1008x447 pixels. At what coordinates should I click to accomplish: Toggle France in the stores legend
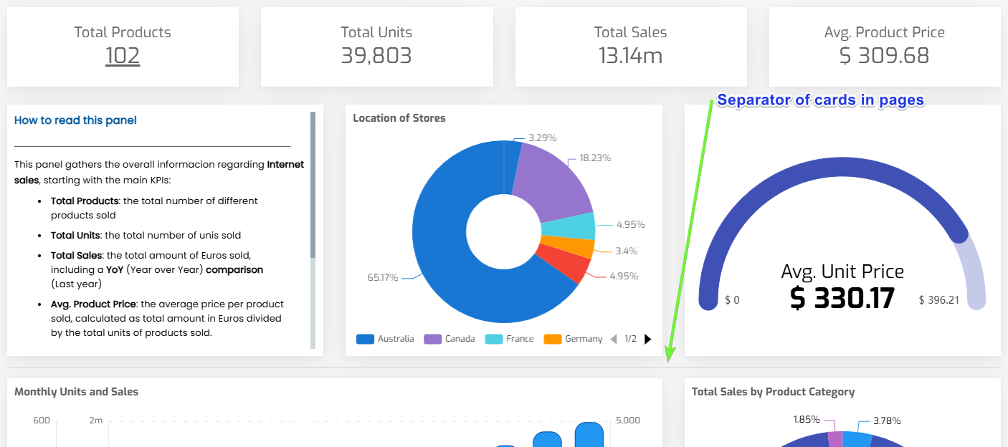click(510, 339)
